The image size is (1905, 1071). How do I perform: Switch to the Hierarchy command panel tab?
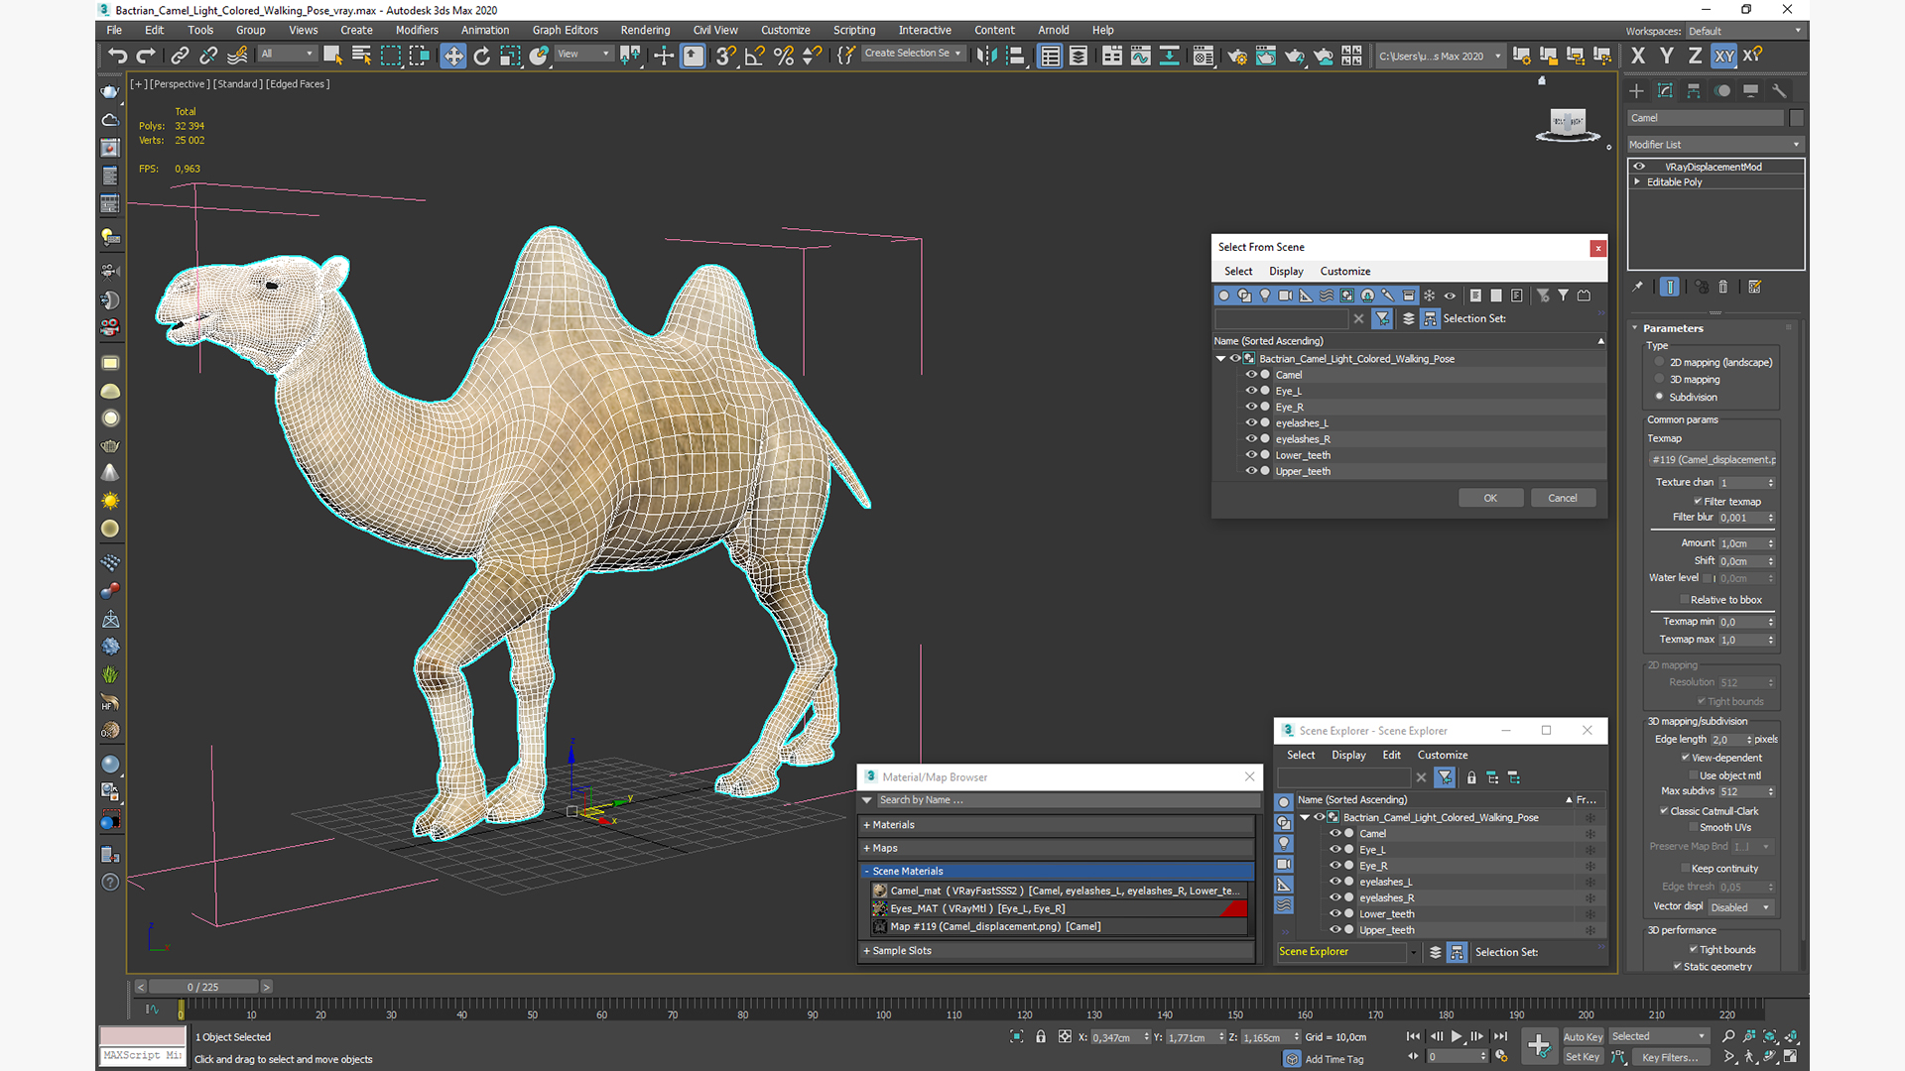1694,90
